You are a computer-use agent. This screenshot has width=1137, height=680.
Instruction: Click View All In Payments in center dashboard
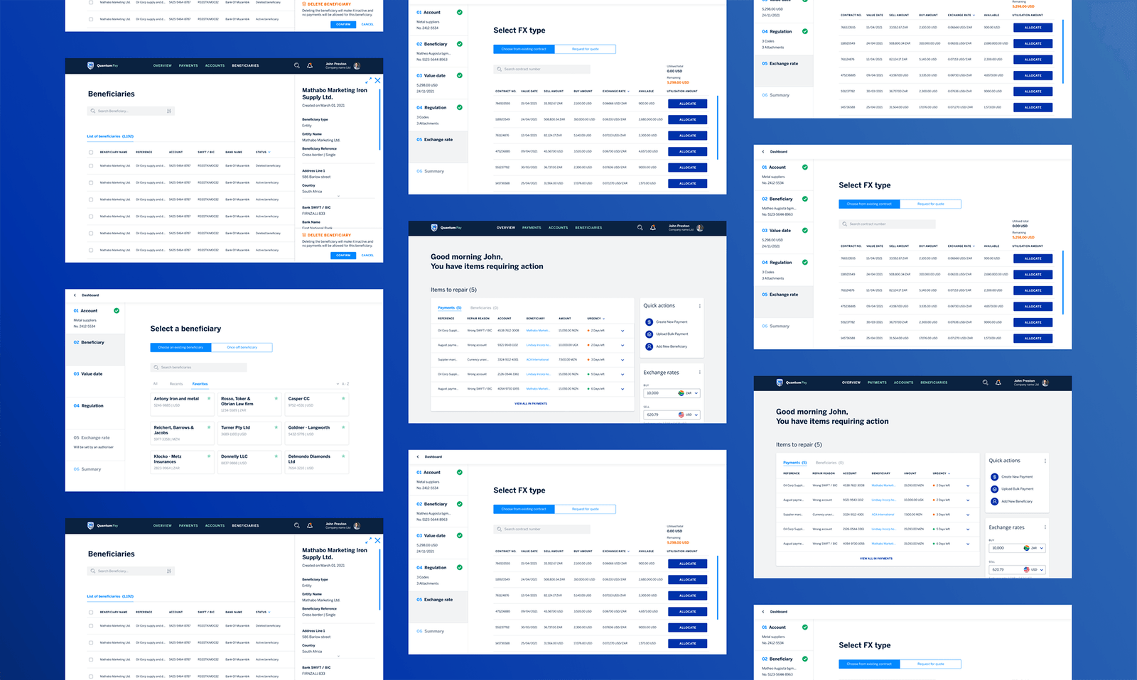tap(531, 403)
